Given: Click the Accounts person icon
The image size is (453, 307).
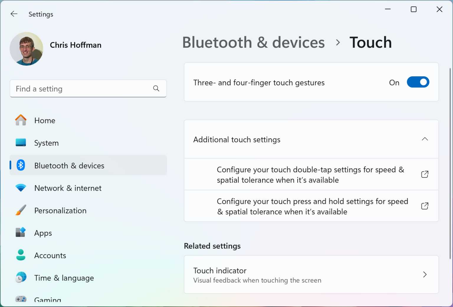Looking at the screenshot, I should click(21, 255).
